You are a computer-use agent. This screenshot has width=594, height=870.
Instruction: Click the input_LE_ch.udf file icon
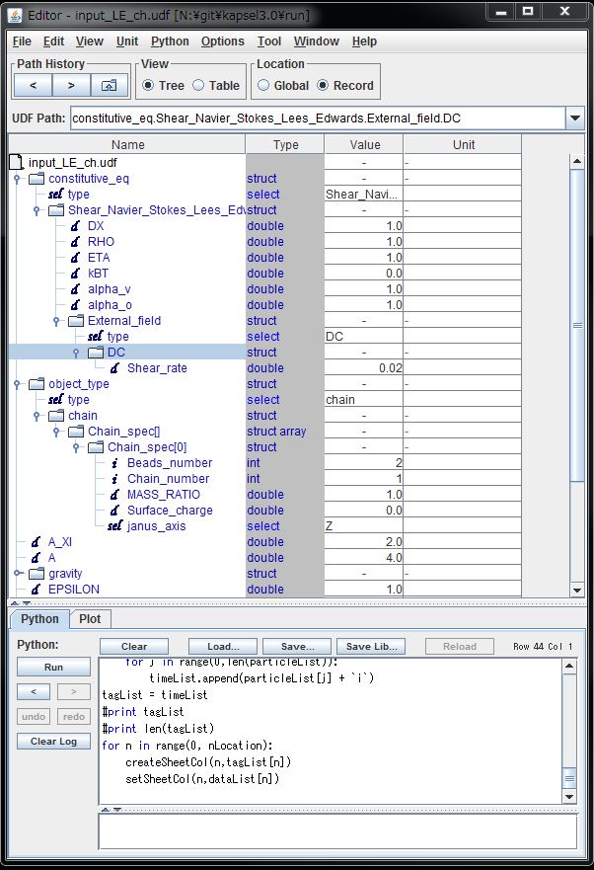point(16,163)
